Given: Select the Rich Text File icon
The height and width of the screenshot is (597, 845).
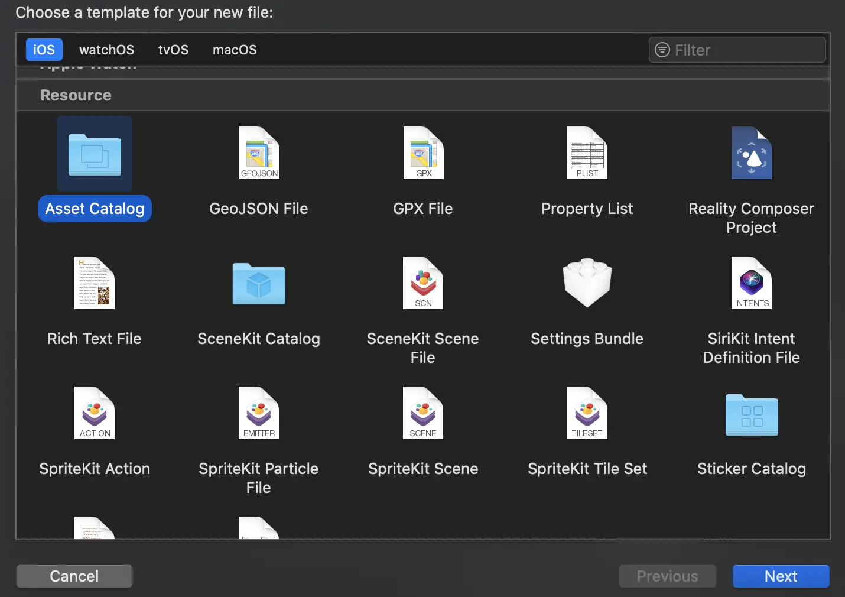Looking at the screenshot, I should 95,283.
